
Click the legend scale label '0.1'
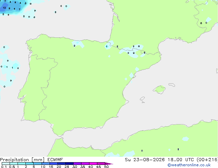tap(4, 167)
